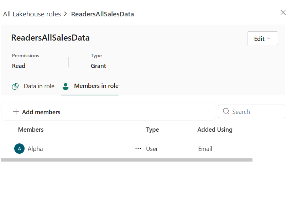Click the ReadersAllSalesData role heading
The height and width of the screenshot is (200, 292).
(x=50, y=38)
